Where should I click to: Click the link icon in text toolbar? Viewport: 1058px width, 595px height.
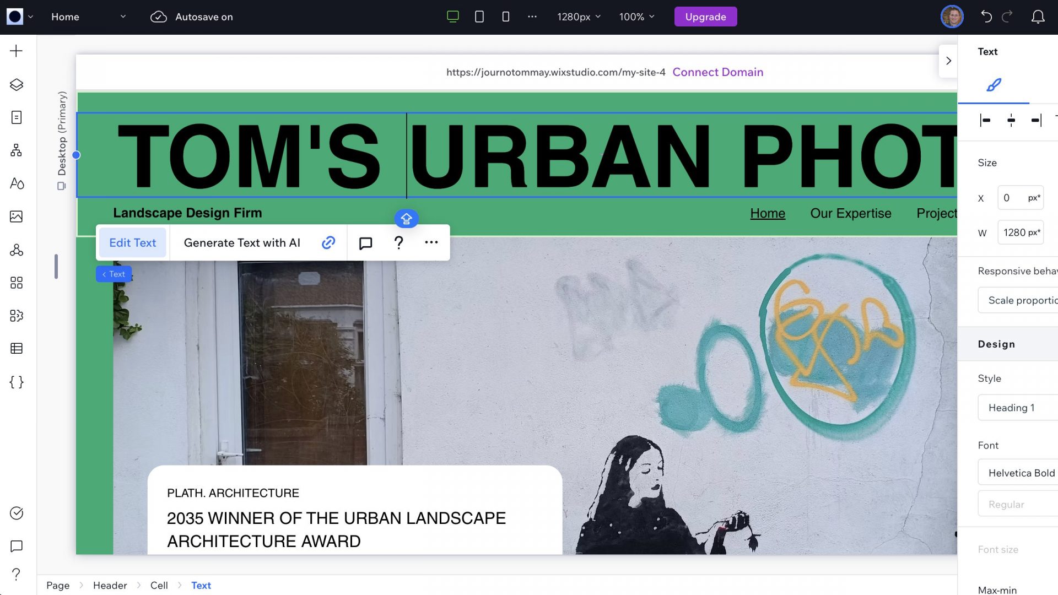pyautogui.click(x=328, y=243)
